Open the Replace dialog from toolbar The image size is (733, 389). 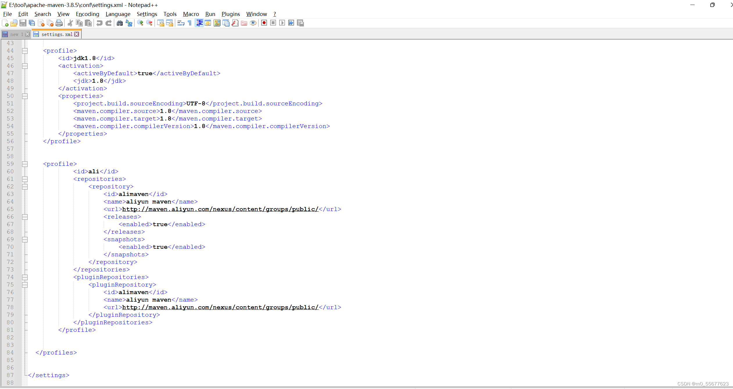(129, 23)
